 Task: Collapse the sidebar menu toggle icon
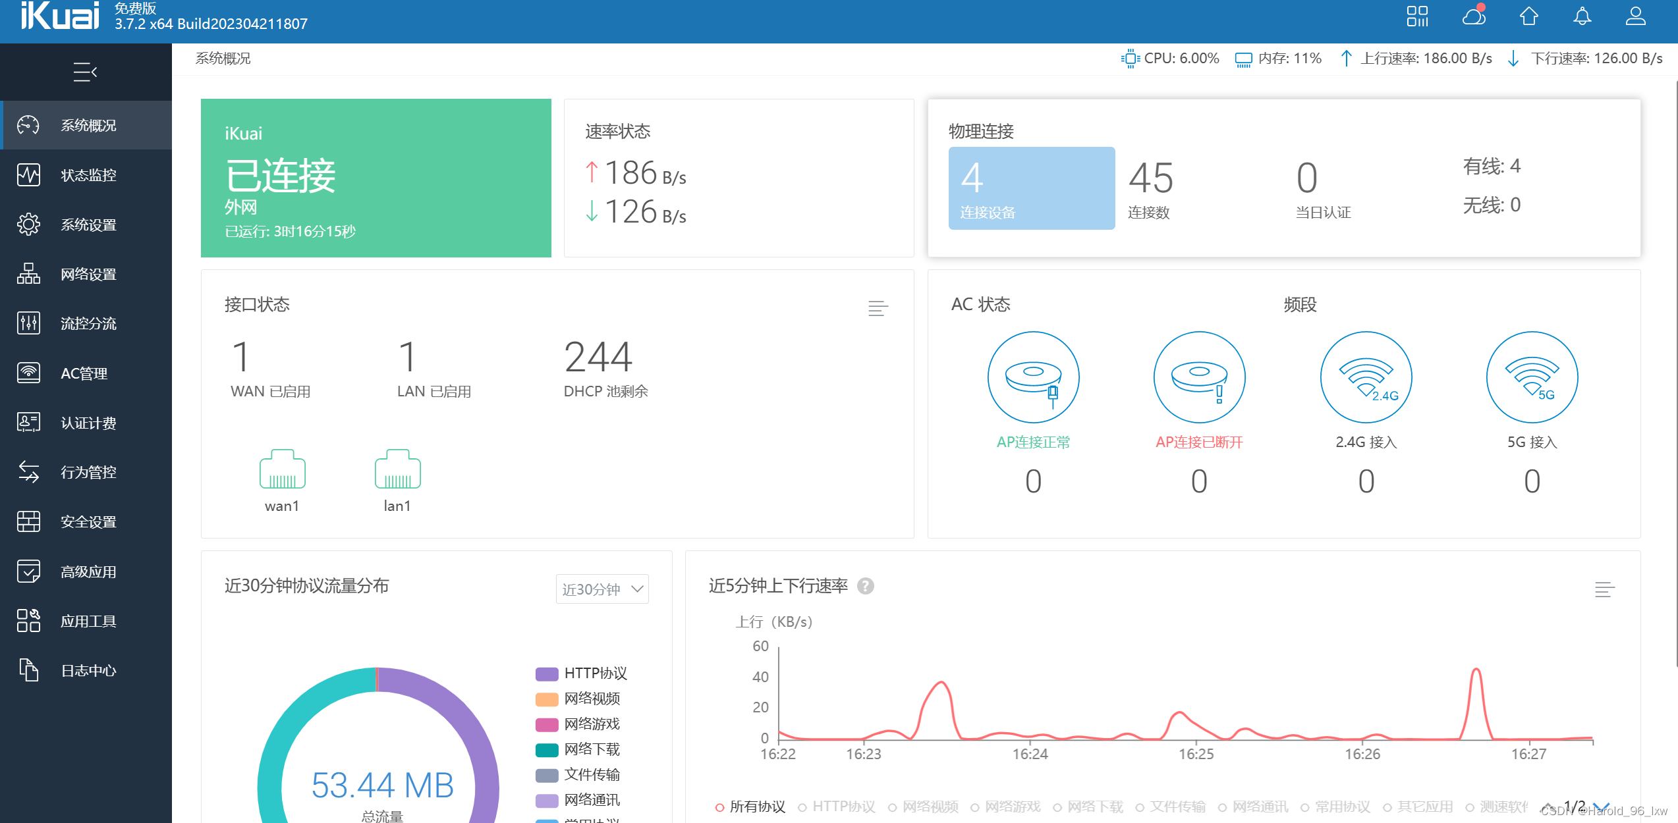click(x=85, y=72)
